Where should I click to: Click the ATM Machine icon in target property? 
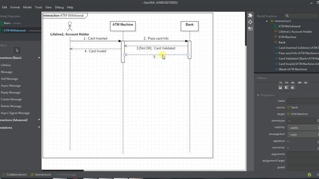pos(289,114)
